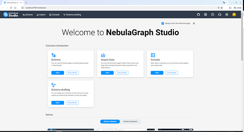This screenshot has height=132, width=244.
Task: Click the NebulaGraph Studio logo
Action: pyautogui.click(x=11, y=14)
